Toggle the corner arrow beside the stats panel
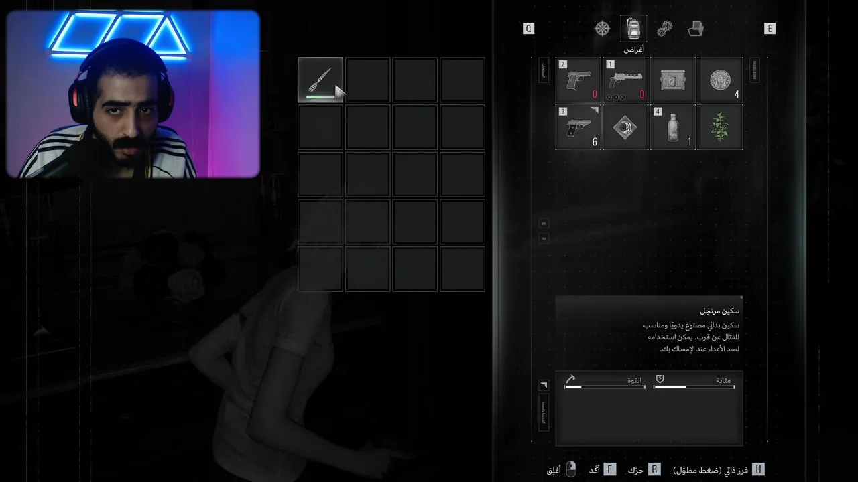Screen dimensions: 858x482 coord(544,385)
